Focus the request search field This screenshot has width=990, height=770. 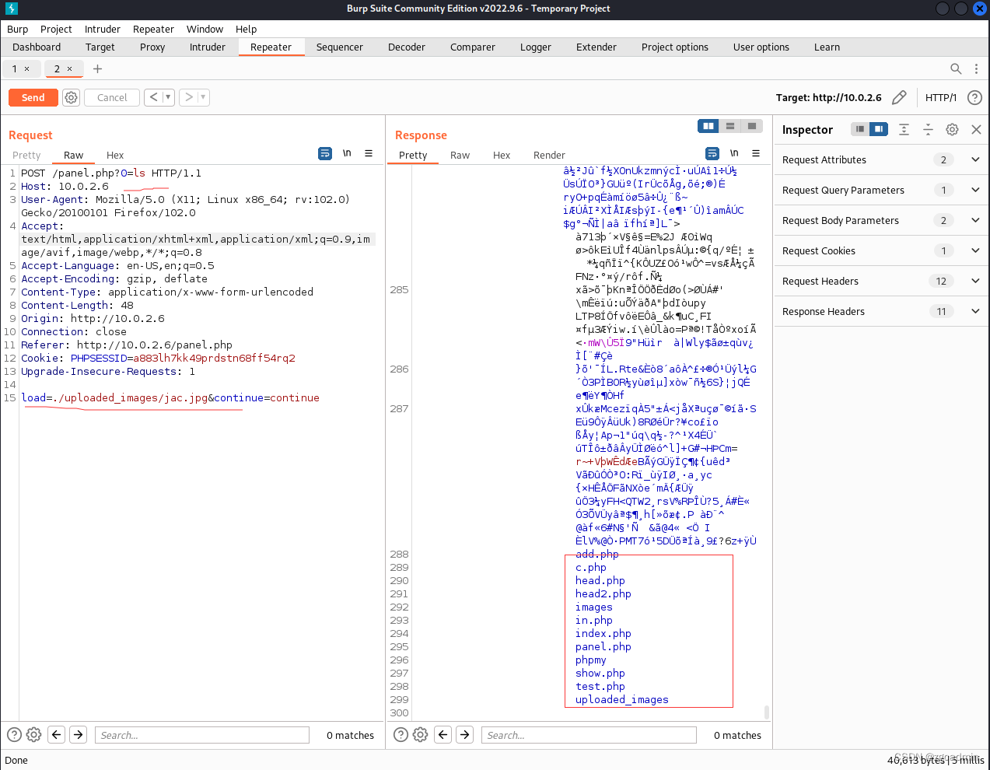tap(202, 735)
